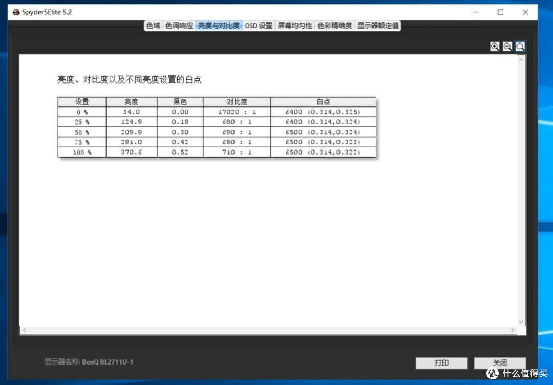Click the black level value 0.00

180,112
